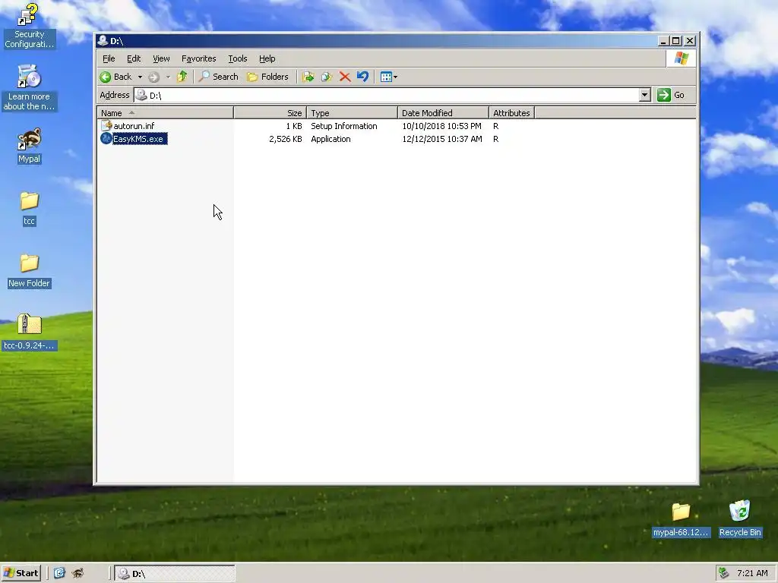Viewport: 778px width, 583px height.
Task: Sort files by Date Modified column
Action: [443, 113]
